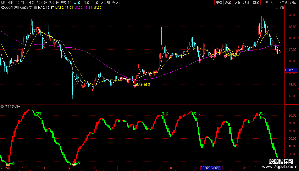The image size is (299, 171).
Task: Switch to the 分时 timeframe
Action: click(x=11, y=2)
